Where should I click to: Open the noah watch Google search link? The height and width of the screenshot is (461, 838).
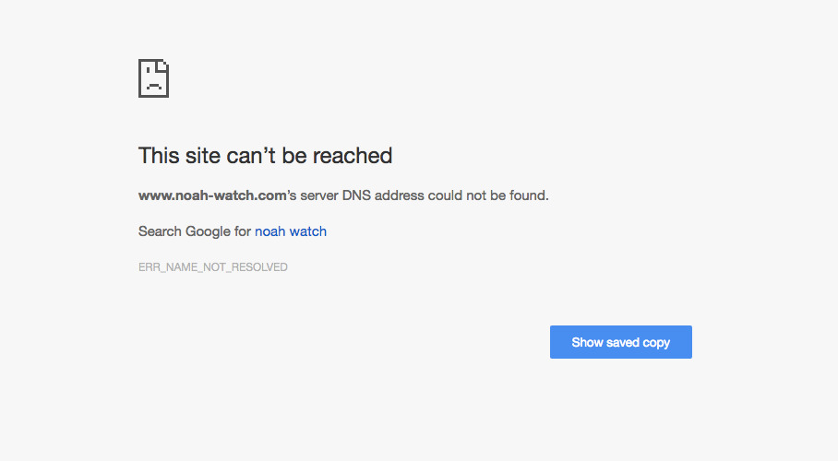[x=291, y=231]
